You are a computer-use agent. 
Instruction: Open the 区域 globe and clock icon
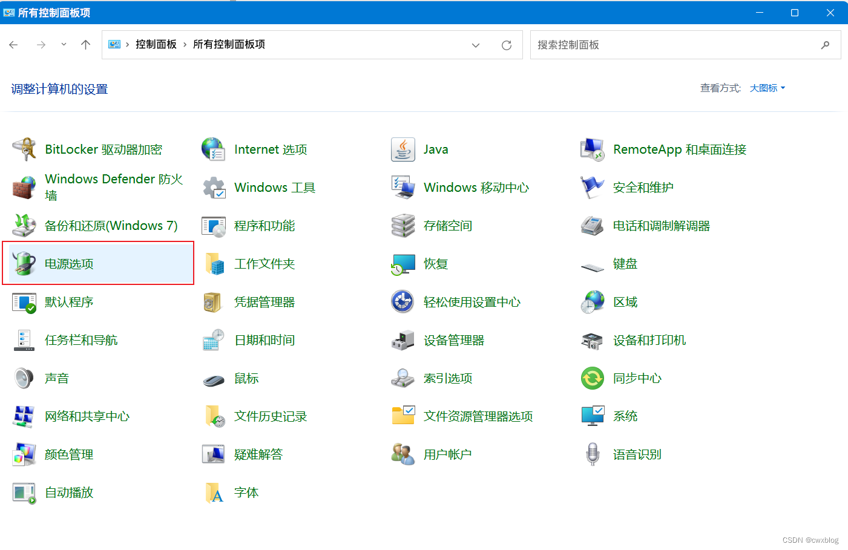(593, 302)
